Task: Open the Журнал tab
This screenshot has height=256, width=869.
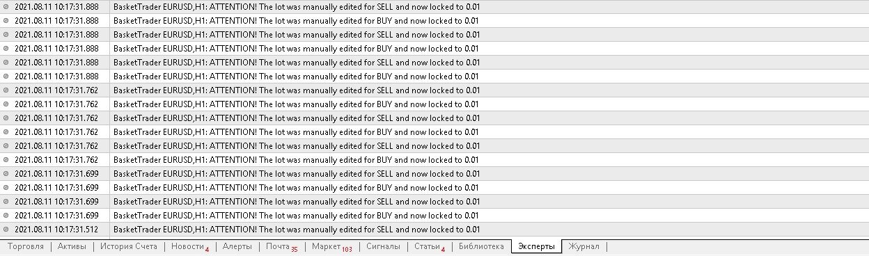Action: click(585, 246)
